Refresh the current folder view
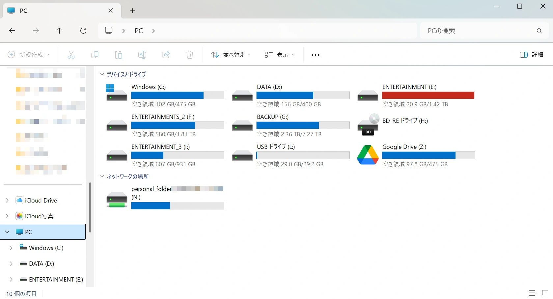This screenshot has width=553, height=299. click(x=83, y=31)
